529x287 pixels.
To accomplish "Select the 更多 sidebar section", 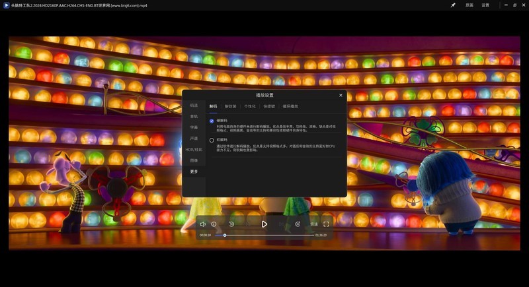I will coord(194,172).
